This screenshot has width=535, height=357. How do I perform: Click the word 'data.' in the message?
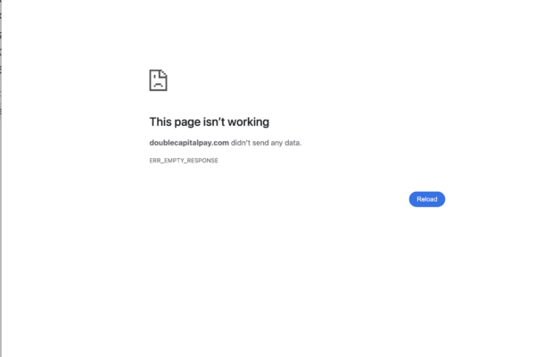click(x=293, y=143)
